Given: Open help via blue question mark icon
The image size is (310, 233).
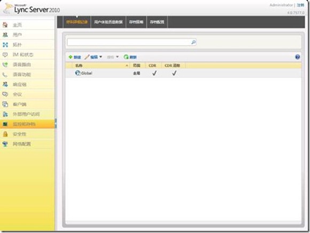Looking at the screenshot, I should pos(297,57).
